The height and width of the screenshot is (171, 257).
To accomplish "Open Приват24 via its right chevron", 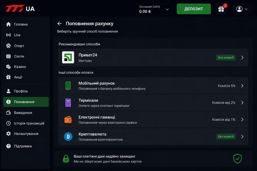I will [x=242, y=57].
